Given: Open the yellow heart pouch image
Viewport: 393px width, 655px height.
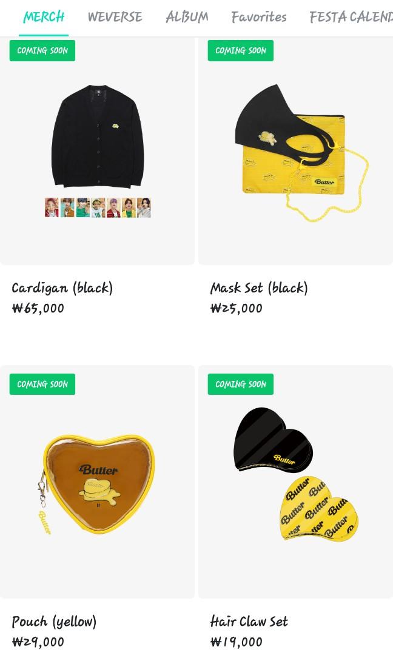Looking at the screenshot, I should pyautogui.click(x=97, y=482).
